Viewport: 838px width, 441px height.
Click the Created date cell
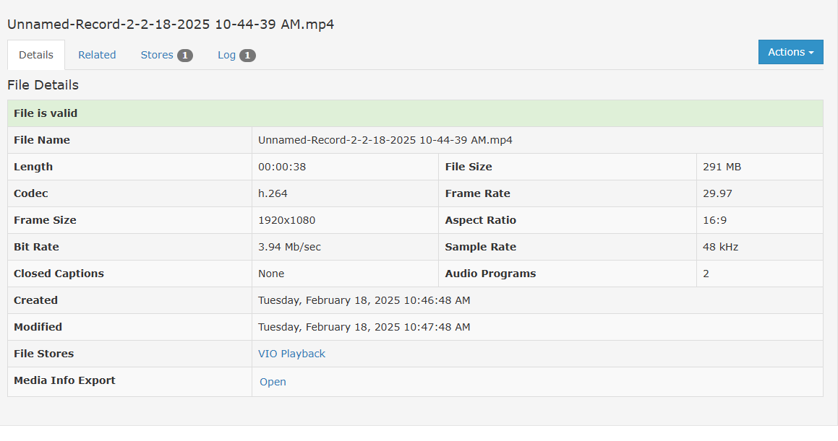(364, 300)
